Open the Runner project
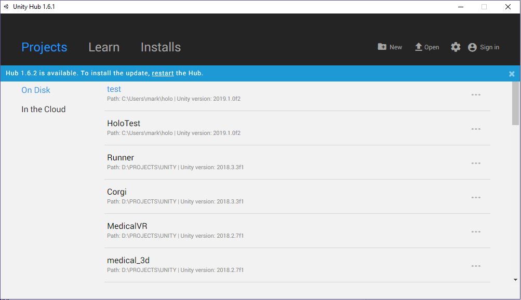 click(121, 157)
